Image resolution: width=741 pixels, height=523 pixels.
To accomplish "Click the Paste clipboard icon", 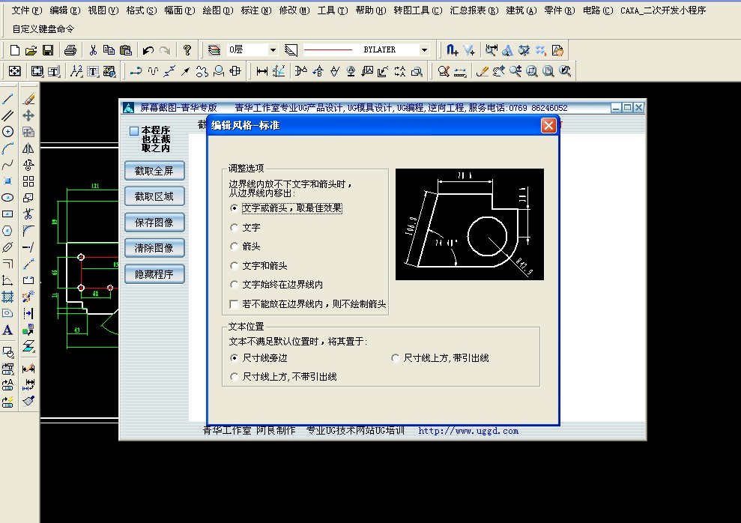I will 126,50.
